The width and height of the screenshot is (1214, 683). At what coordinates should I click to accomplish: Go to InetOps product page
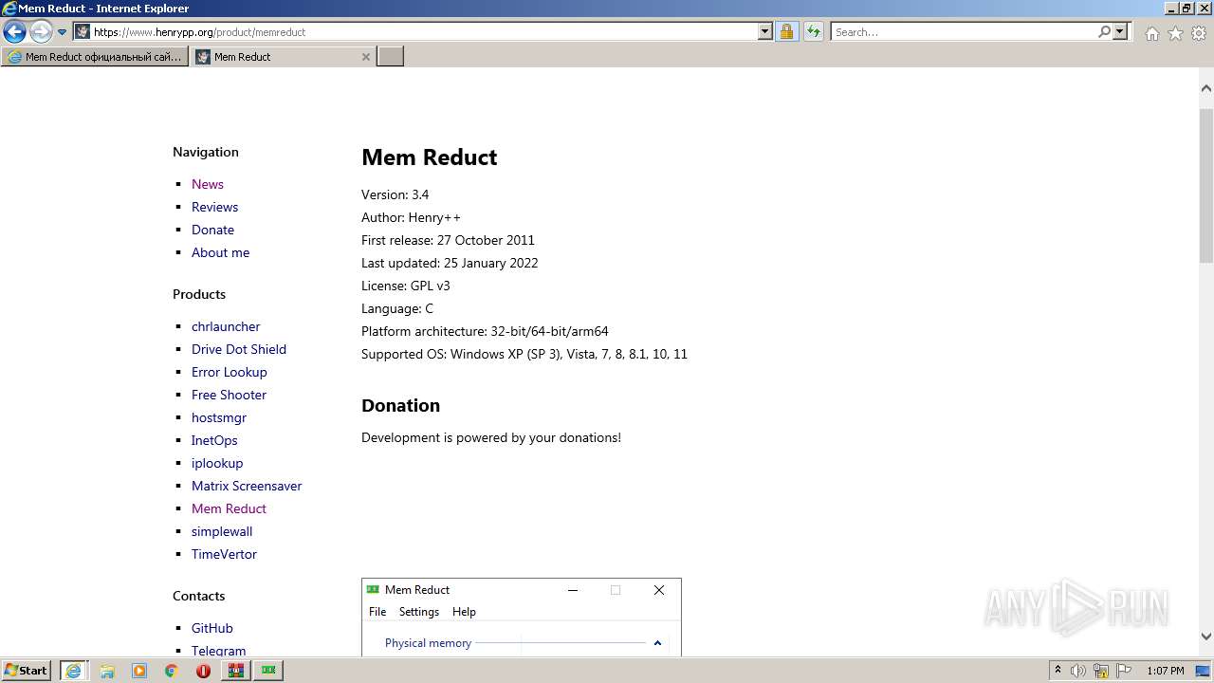click(x=214, y=440)
